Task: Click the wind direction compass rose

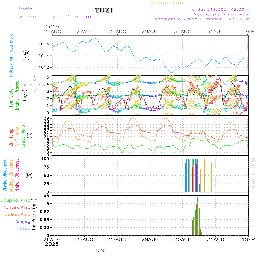Action: click(35, 84)
